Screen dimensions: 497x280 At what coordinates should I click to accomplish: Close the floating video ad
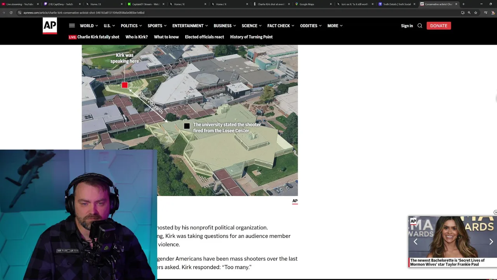(x=495, y=212)
